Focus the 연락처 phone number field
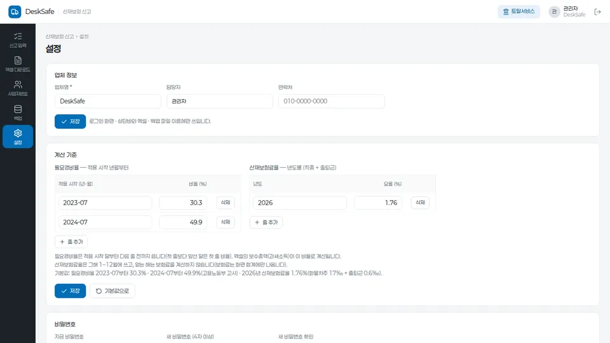610x343 pixels. pos(332,101)
